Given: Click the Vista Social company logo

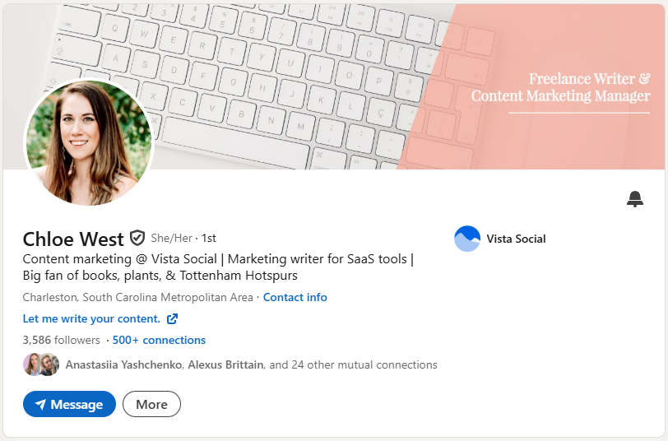Looking at the screenshot, I should pyautogui.click(x=467, y=239).
